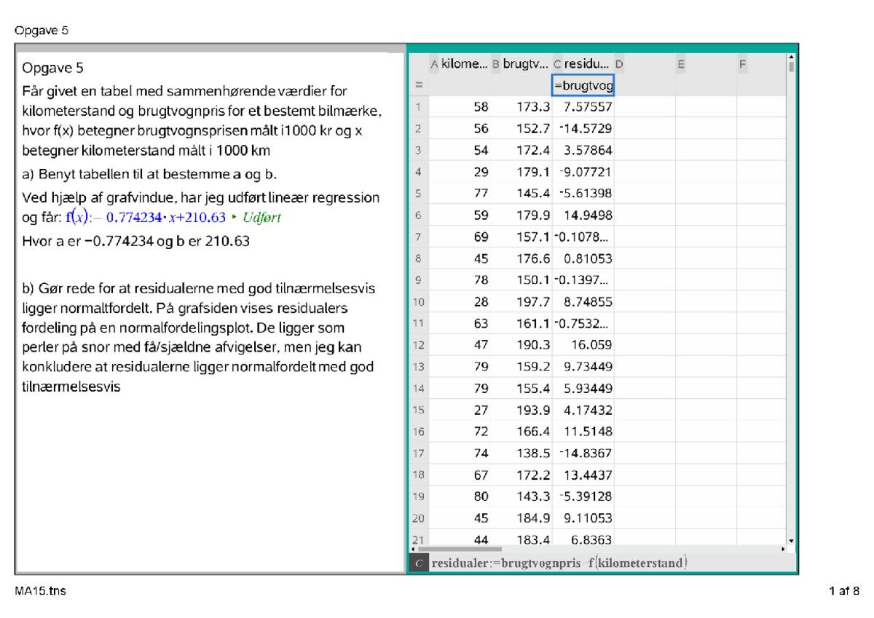Click the green Udført status text
874x618 pixels.
click(261, 216)
